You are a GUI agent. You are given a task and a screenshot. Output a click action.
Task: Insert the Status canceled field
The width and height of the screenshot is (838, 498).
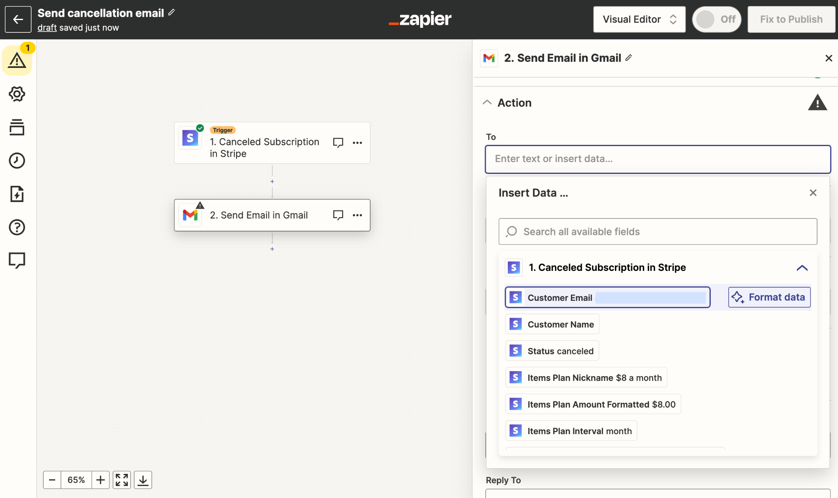click(x=552, y=351)
